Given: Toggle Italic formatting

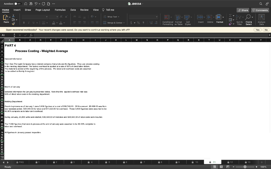Looking at the screenshot, I should tap(29, 23).
